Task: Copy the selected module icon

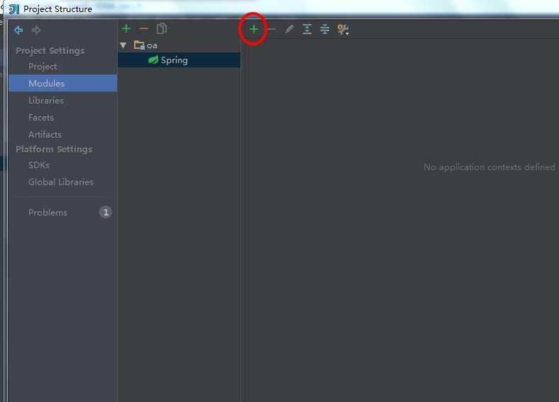Action: click(162, 28)
